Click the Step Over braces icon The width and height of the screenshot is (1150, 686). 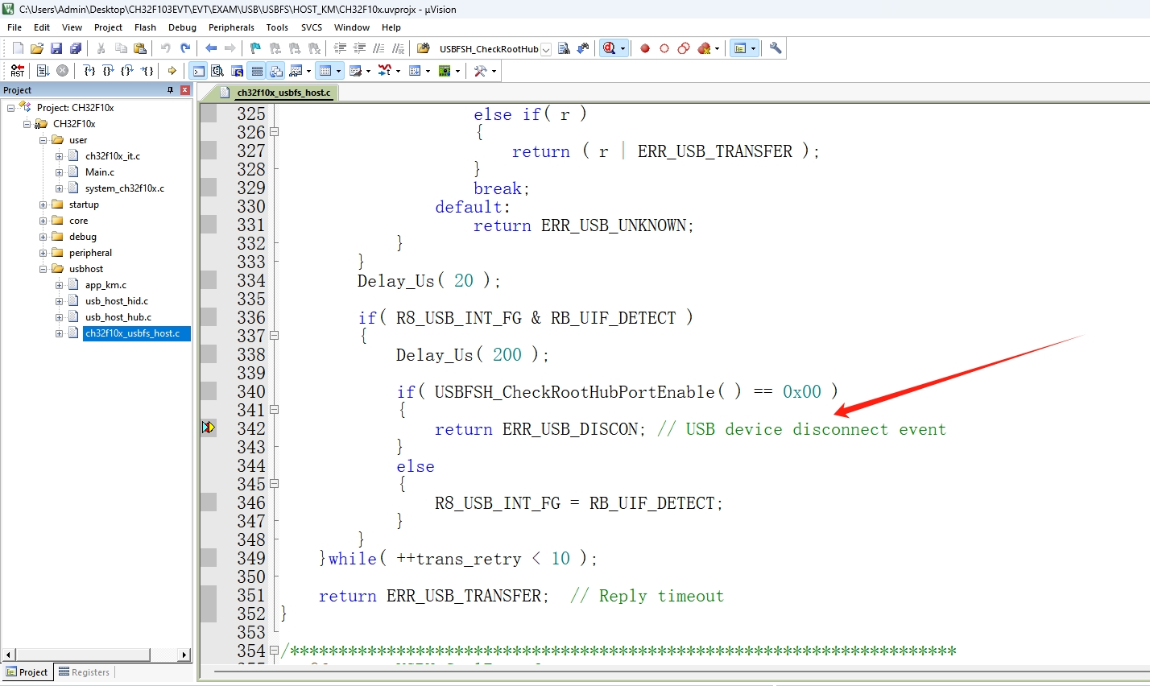[x=108, y=71]
